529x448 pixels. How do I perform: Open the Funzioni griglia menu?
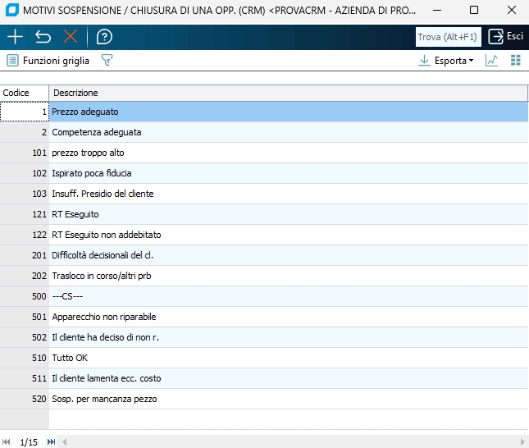click(48, 61)
